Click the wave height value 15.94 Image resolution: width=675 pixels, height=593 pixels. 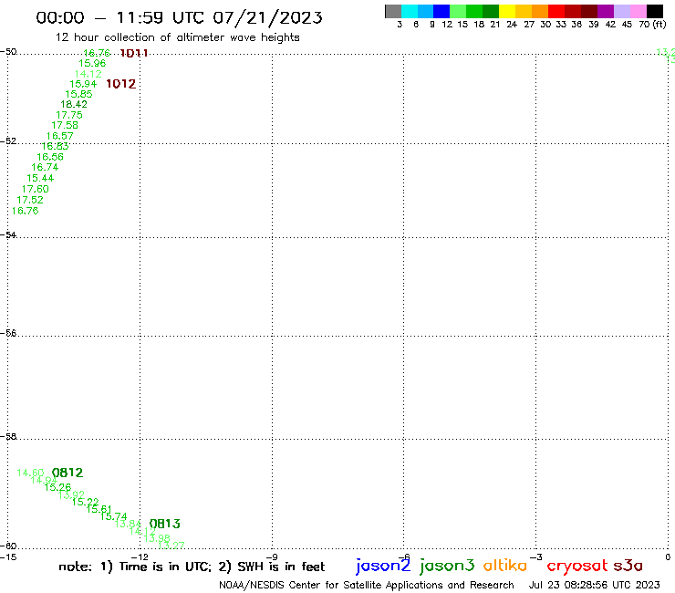point(83,85)
